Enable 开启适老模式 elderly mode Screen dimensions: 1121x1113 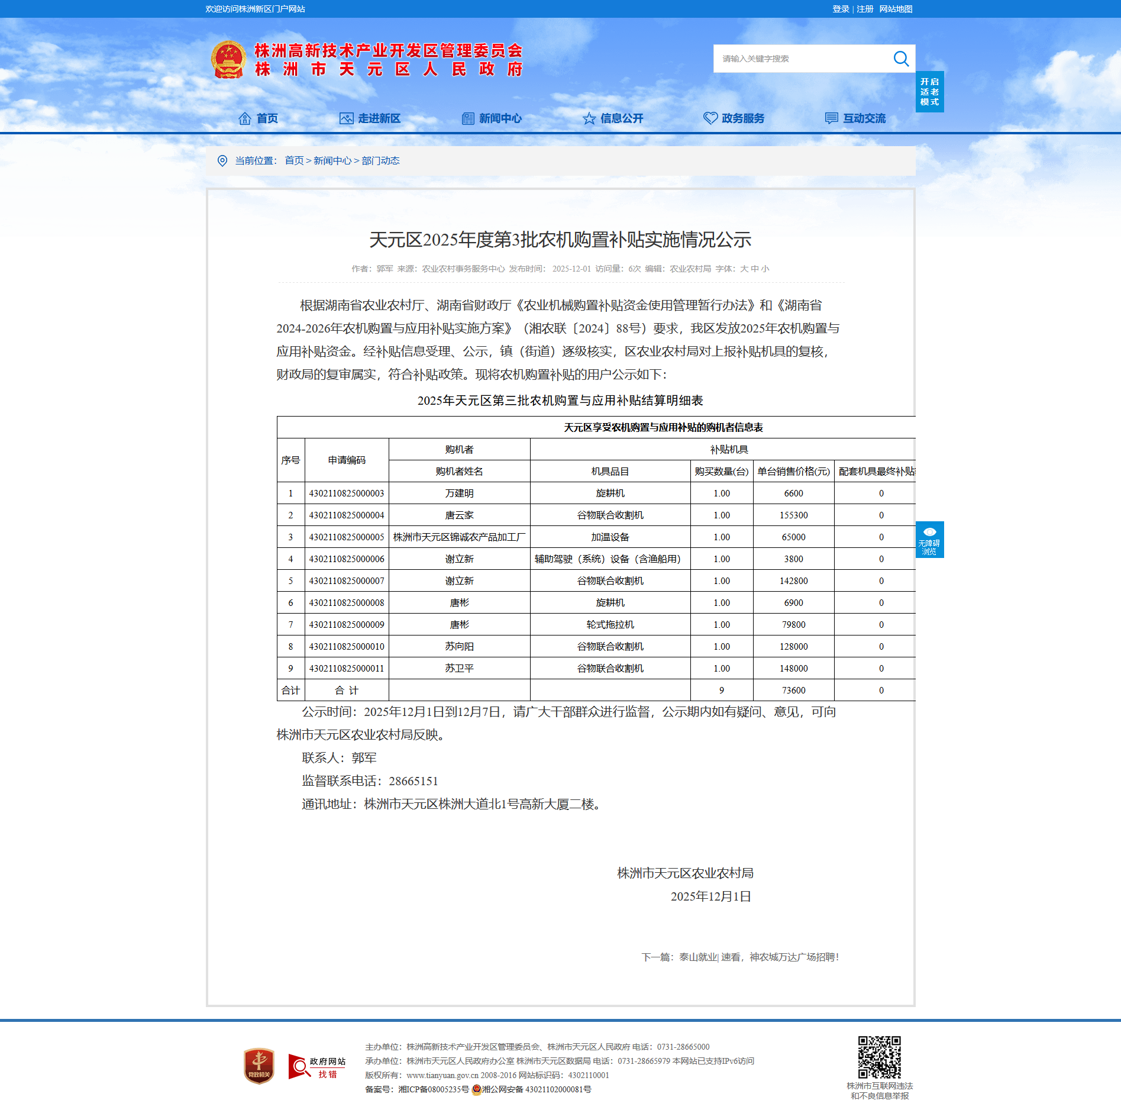point(929,92)
